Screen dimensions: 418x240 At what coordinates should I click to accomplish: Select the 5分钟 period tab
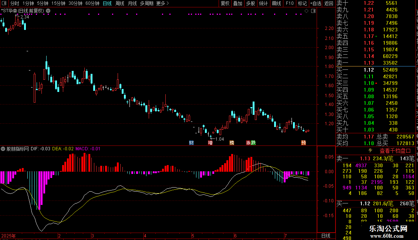[x=43, y=3]
